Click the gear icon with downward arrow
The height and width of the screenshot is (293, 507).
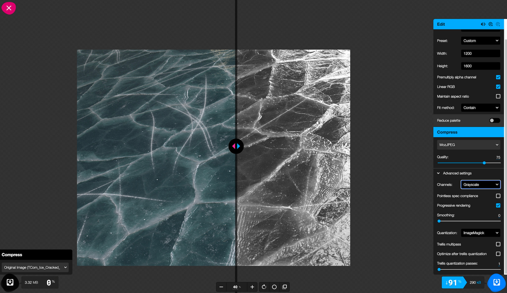[x=498, y=24]
